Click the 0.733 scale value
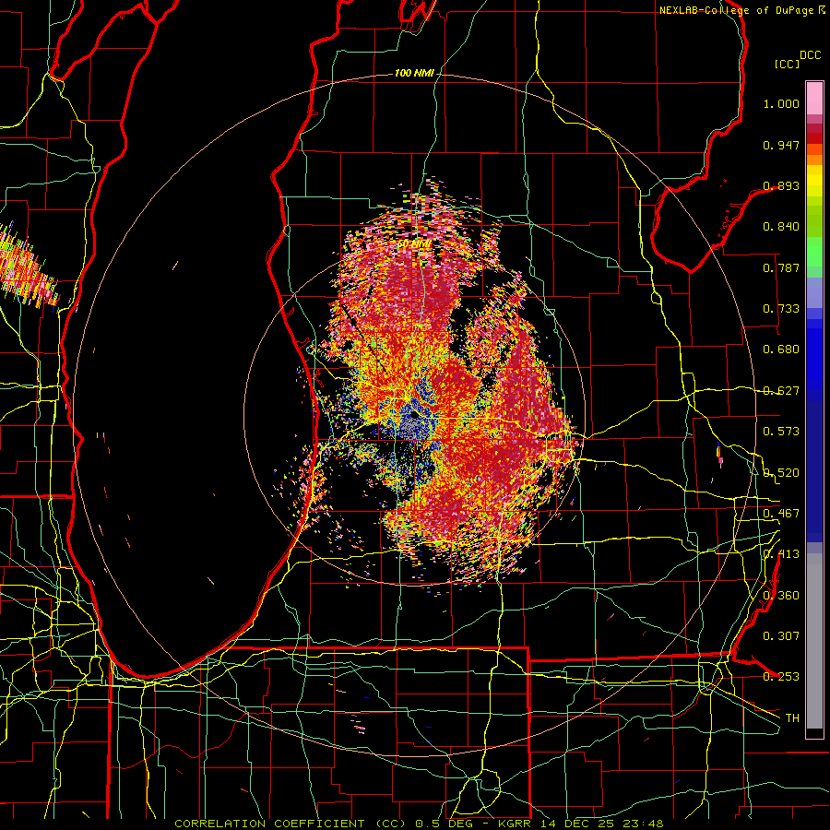Screen dimensions: 830x830 click(x=781, y=309)
